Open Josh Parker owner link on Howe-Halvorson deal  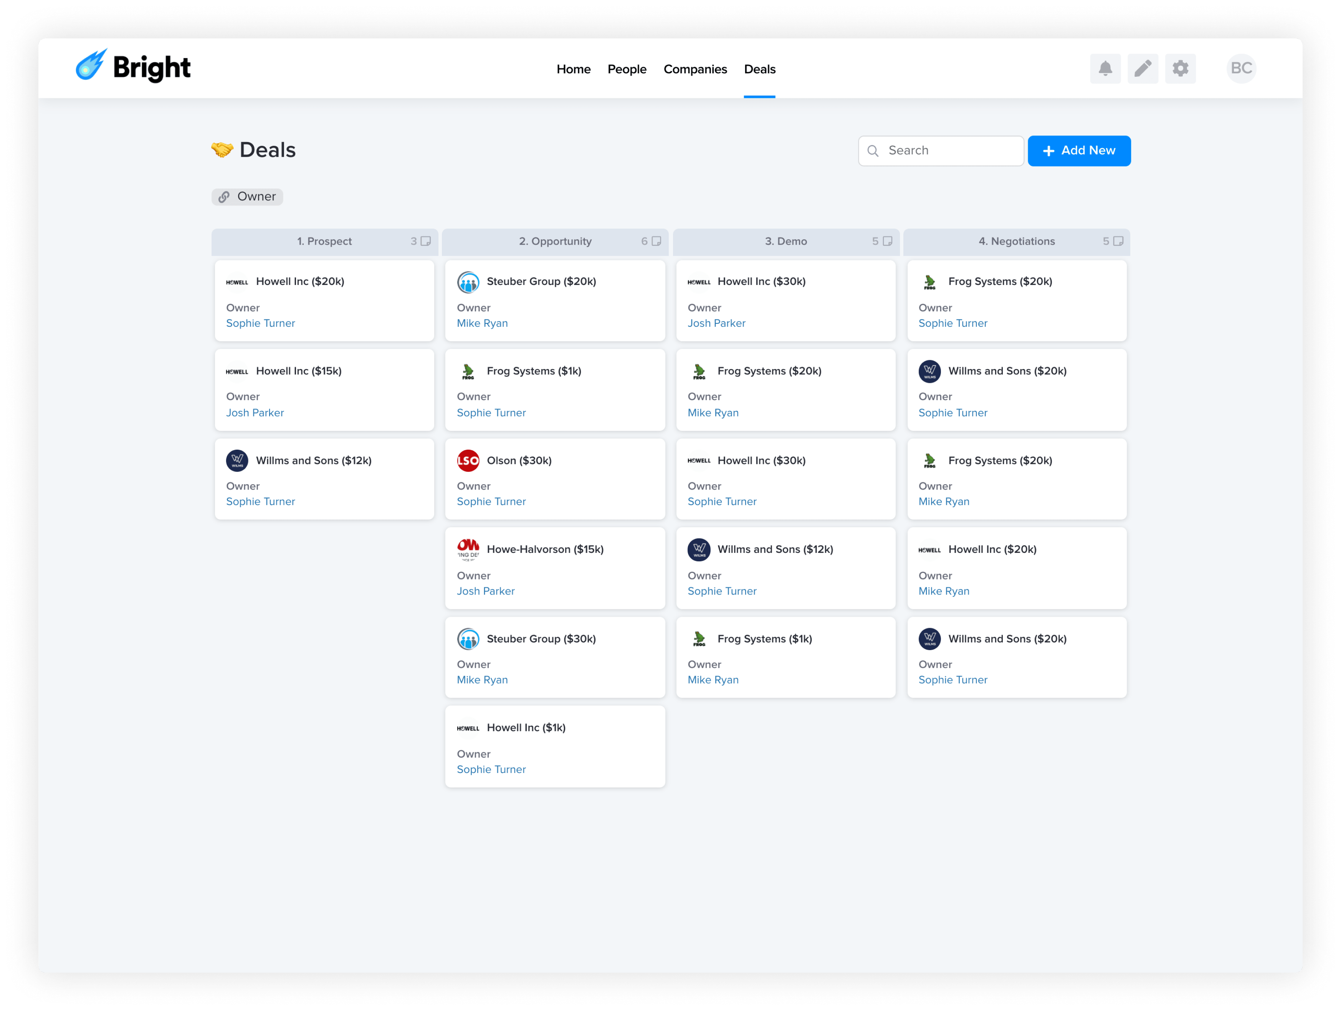(486, 591)
